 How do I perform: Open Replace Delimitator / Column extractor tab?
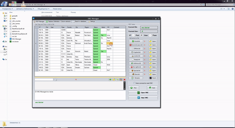pos(58,21)
